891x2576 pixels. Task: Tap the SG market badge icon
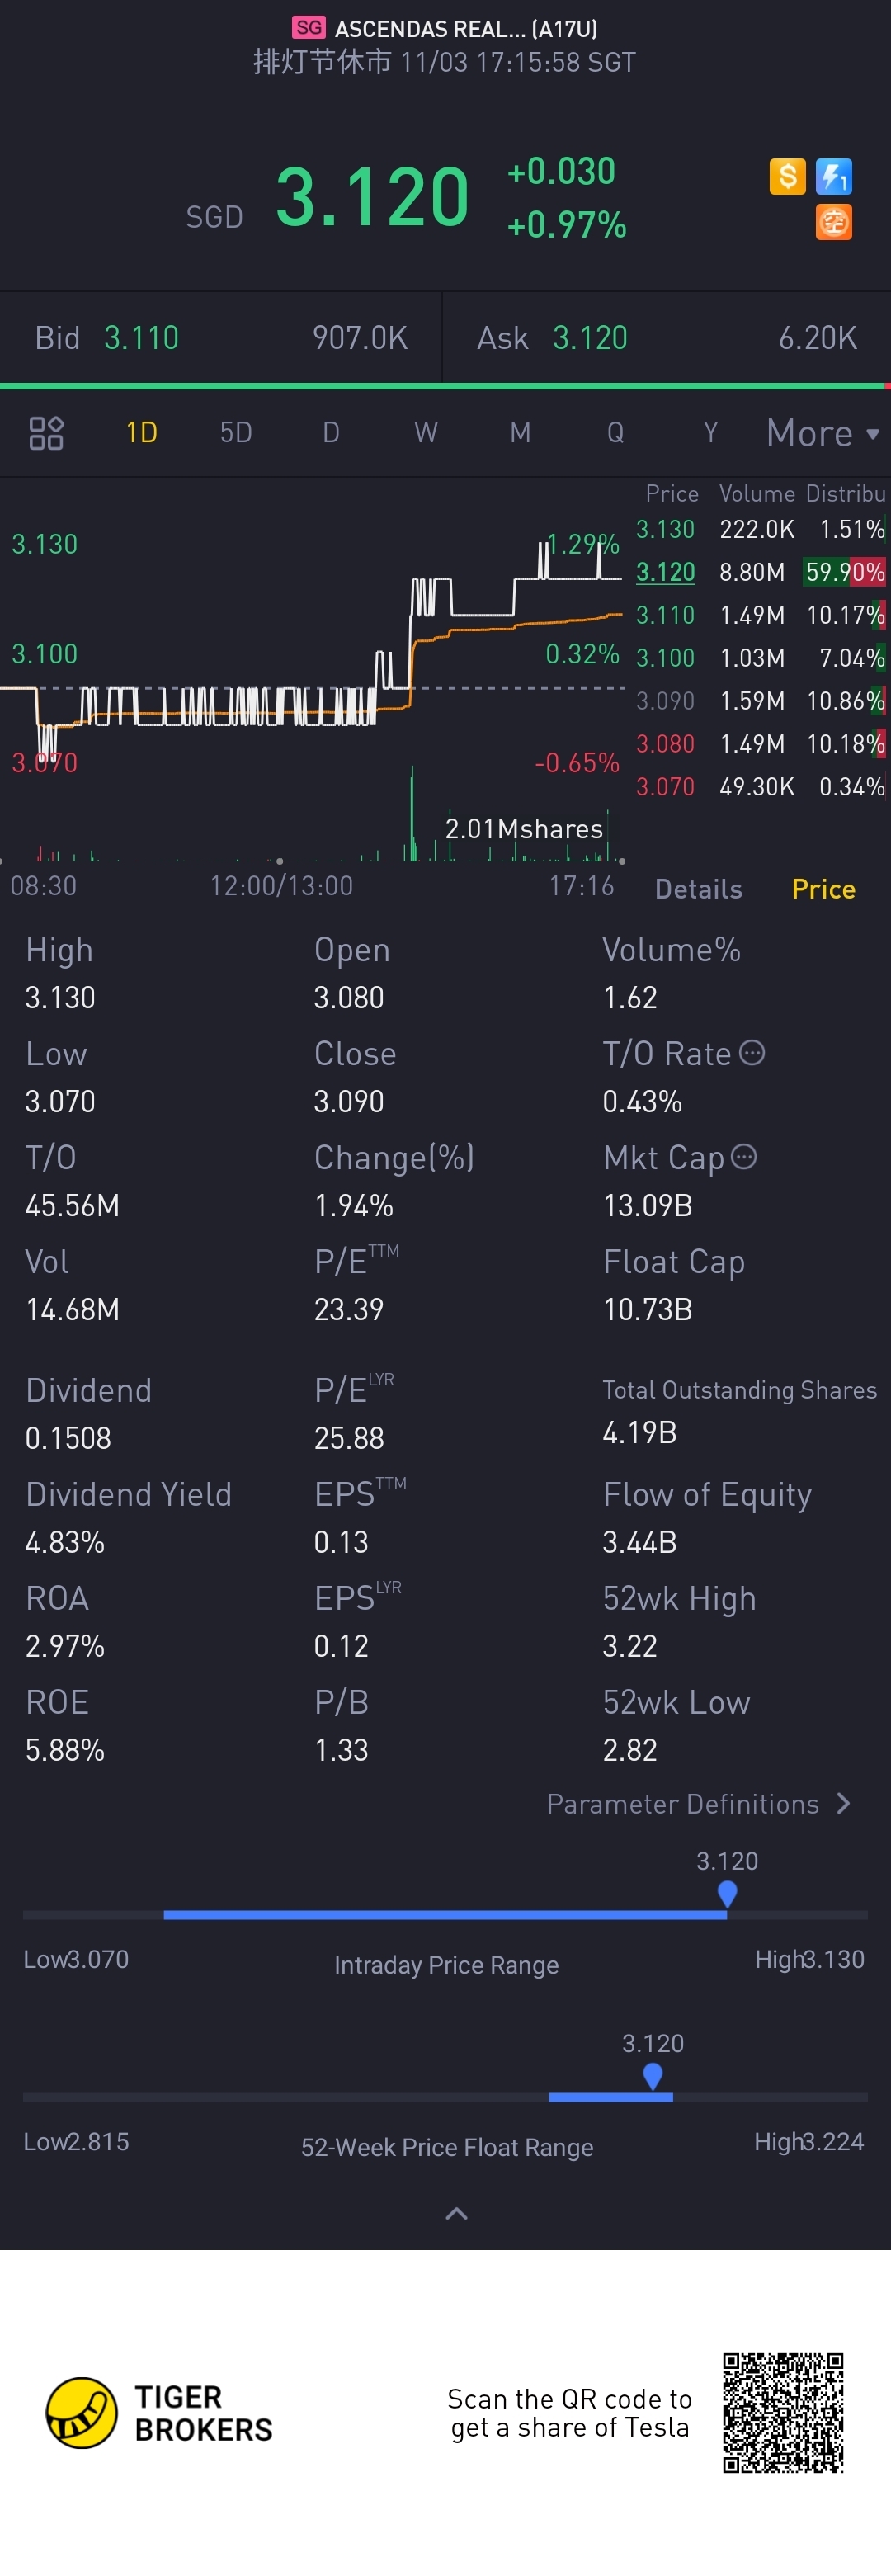[x=309, y=28]
